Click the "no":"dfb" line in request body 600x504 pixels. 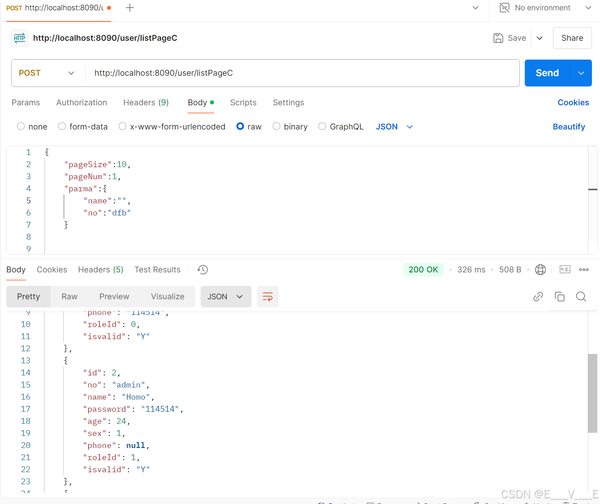(107, 213)
